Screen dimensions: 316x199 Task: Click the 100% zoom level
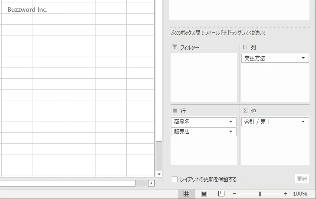point(300,194)
